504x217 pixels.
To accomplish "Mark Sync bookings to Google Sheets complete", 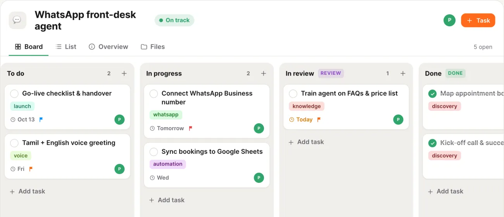I will (x=154, y=152).
